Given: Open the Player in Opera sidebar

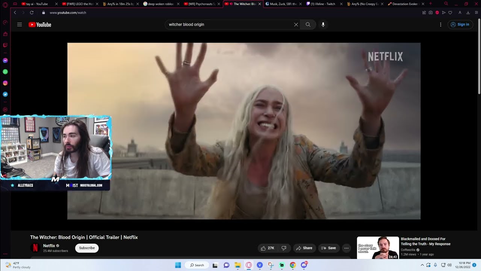Looking at the screenshot, I should (5, 110).
